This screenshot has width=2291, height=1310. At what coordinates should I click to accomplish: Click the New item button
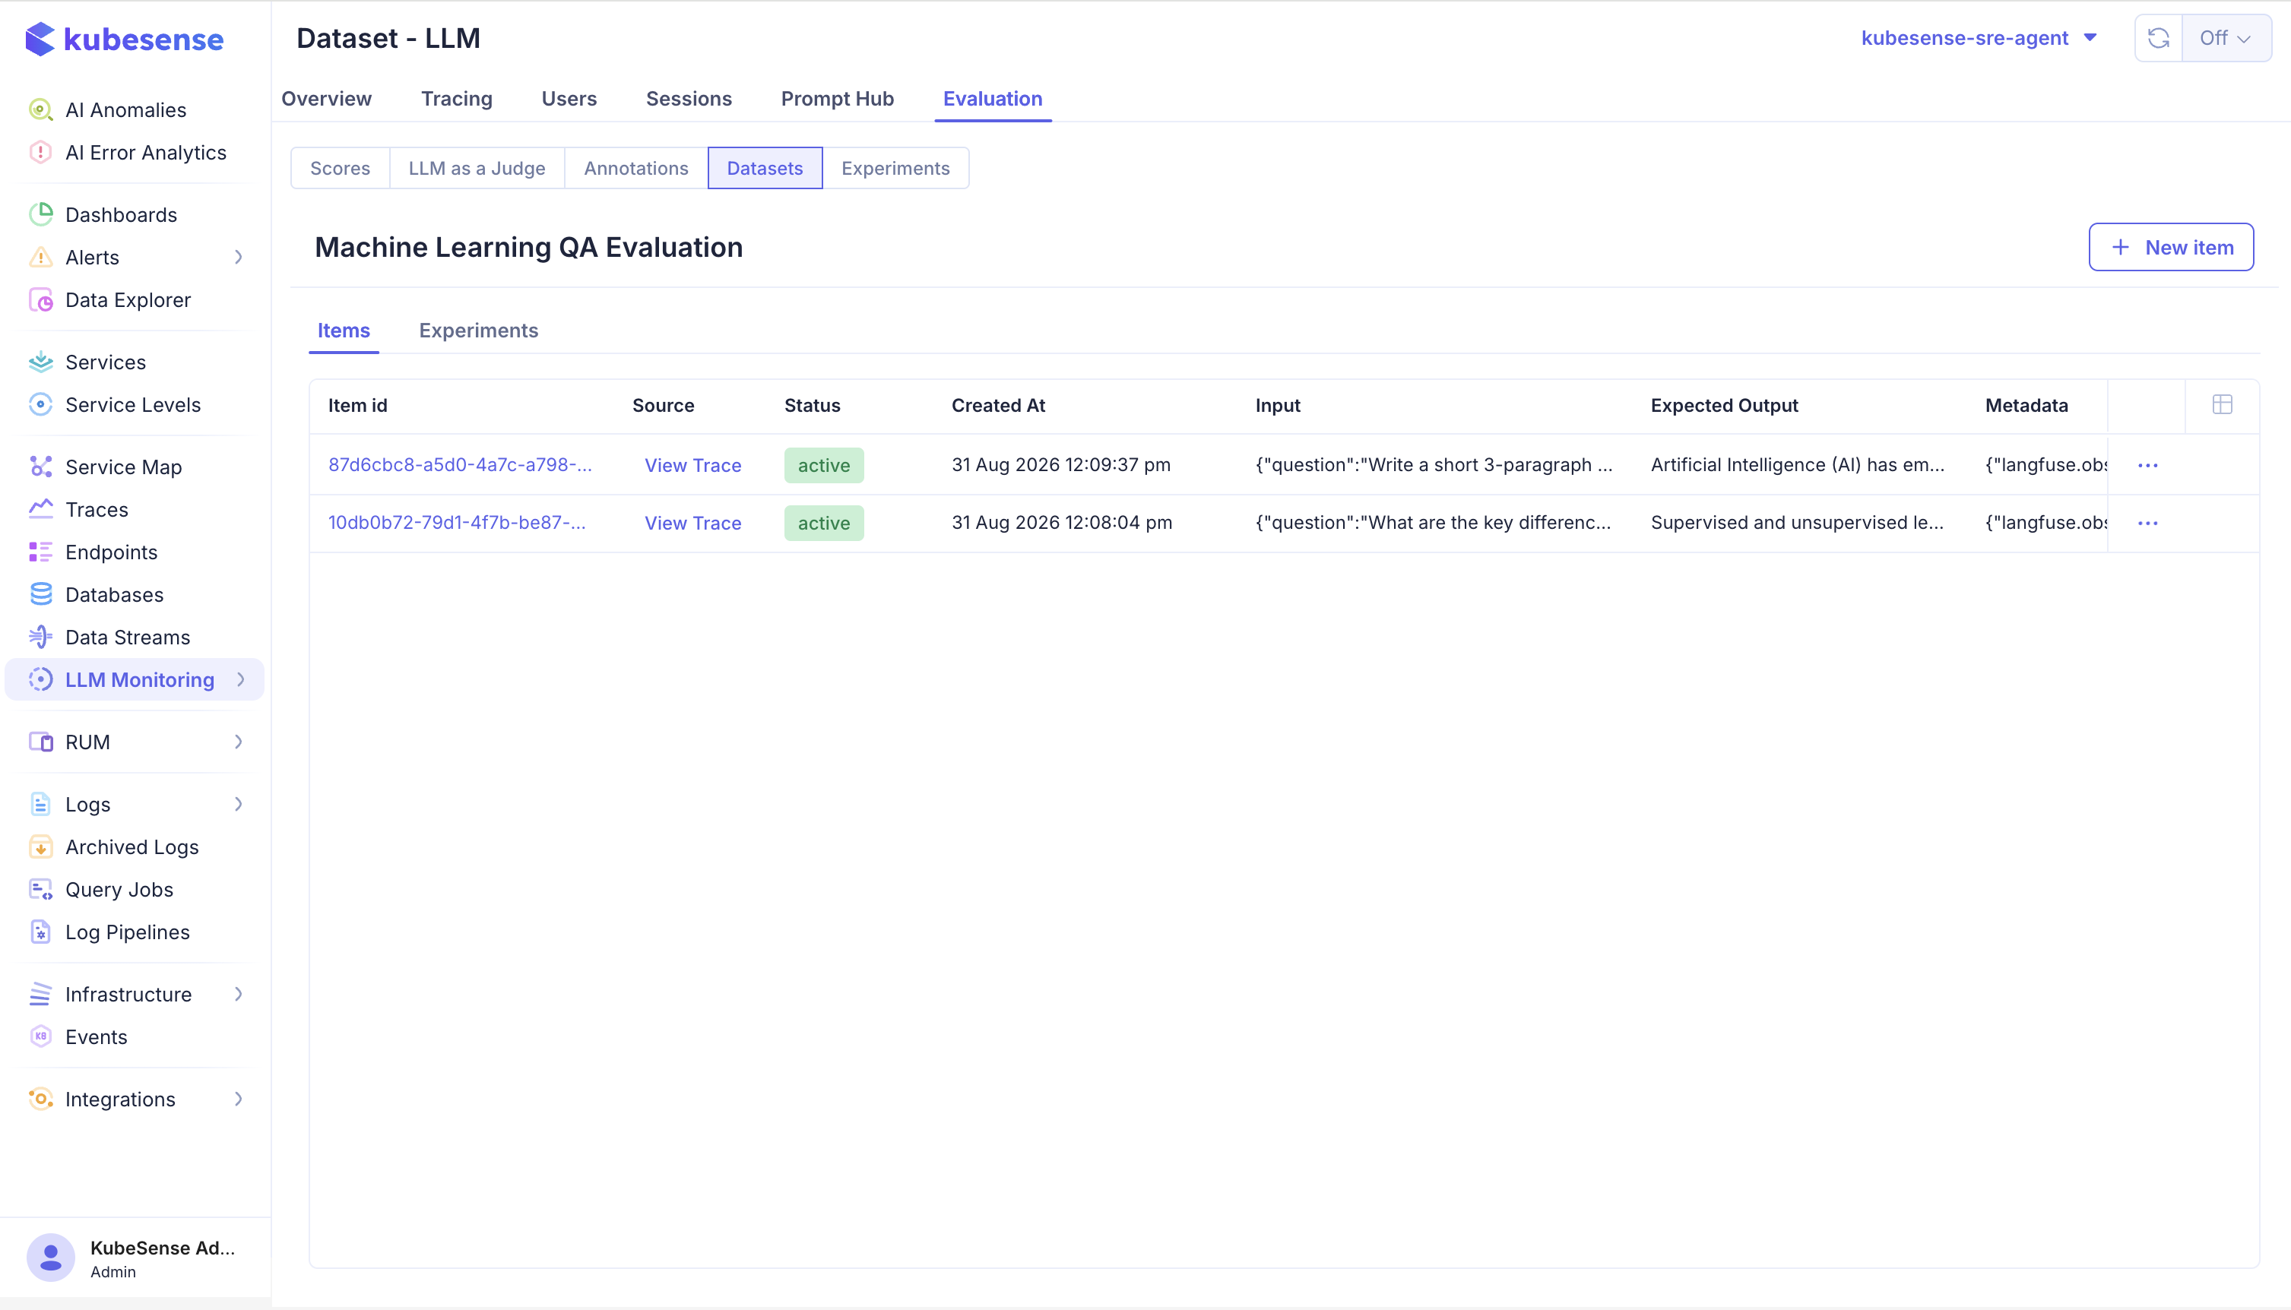(2170, 248)
